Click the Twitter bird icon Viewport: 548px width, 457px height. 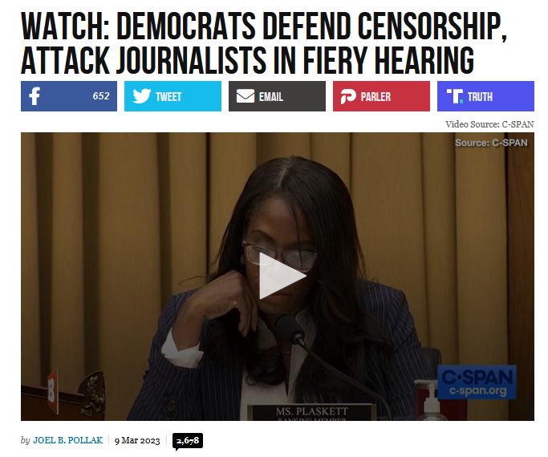click(x=141, y=96)
